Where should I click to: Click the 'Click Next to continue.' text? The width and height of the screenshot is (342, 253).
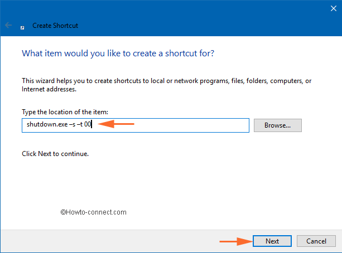(55, 154)
